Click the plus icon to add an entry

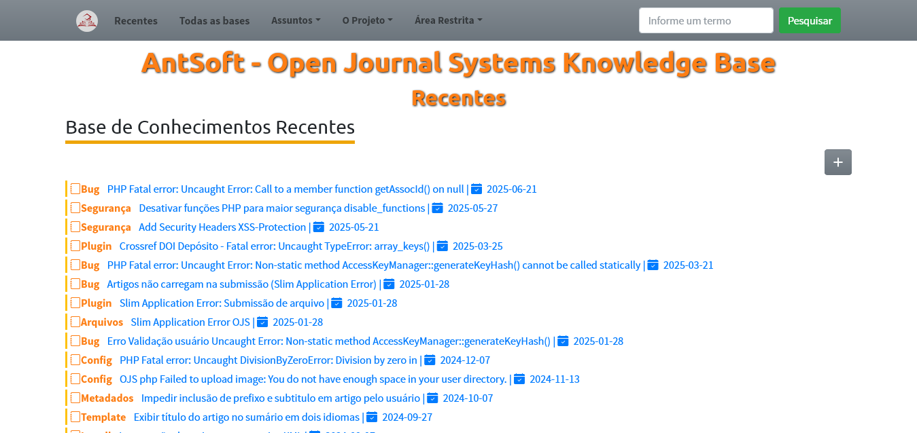837,162
